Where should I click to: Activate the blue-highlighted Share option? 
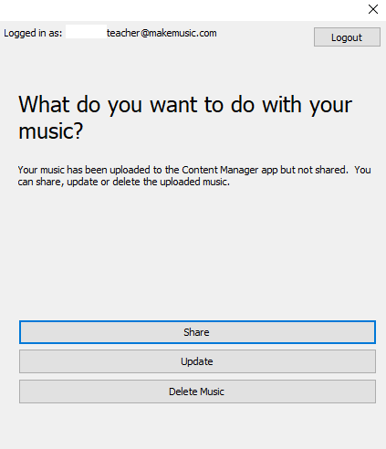197,332
